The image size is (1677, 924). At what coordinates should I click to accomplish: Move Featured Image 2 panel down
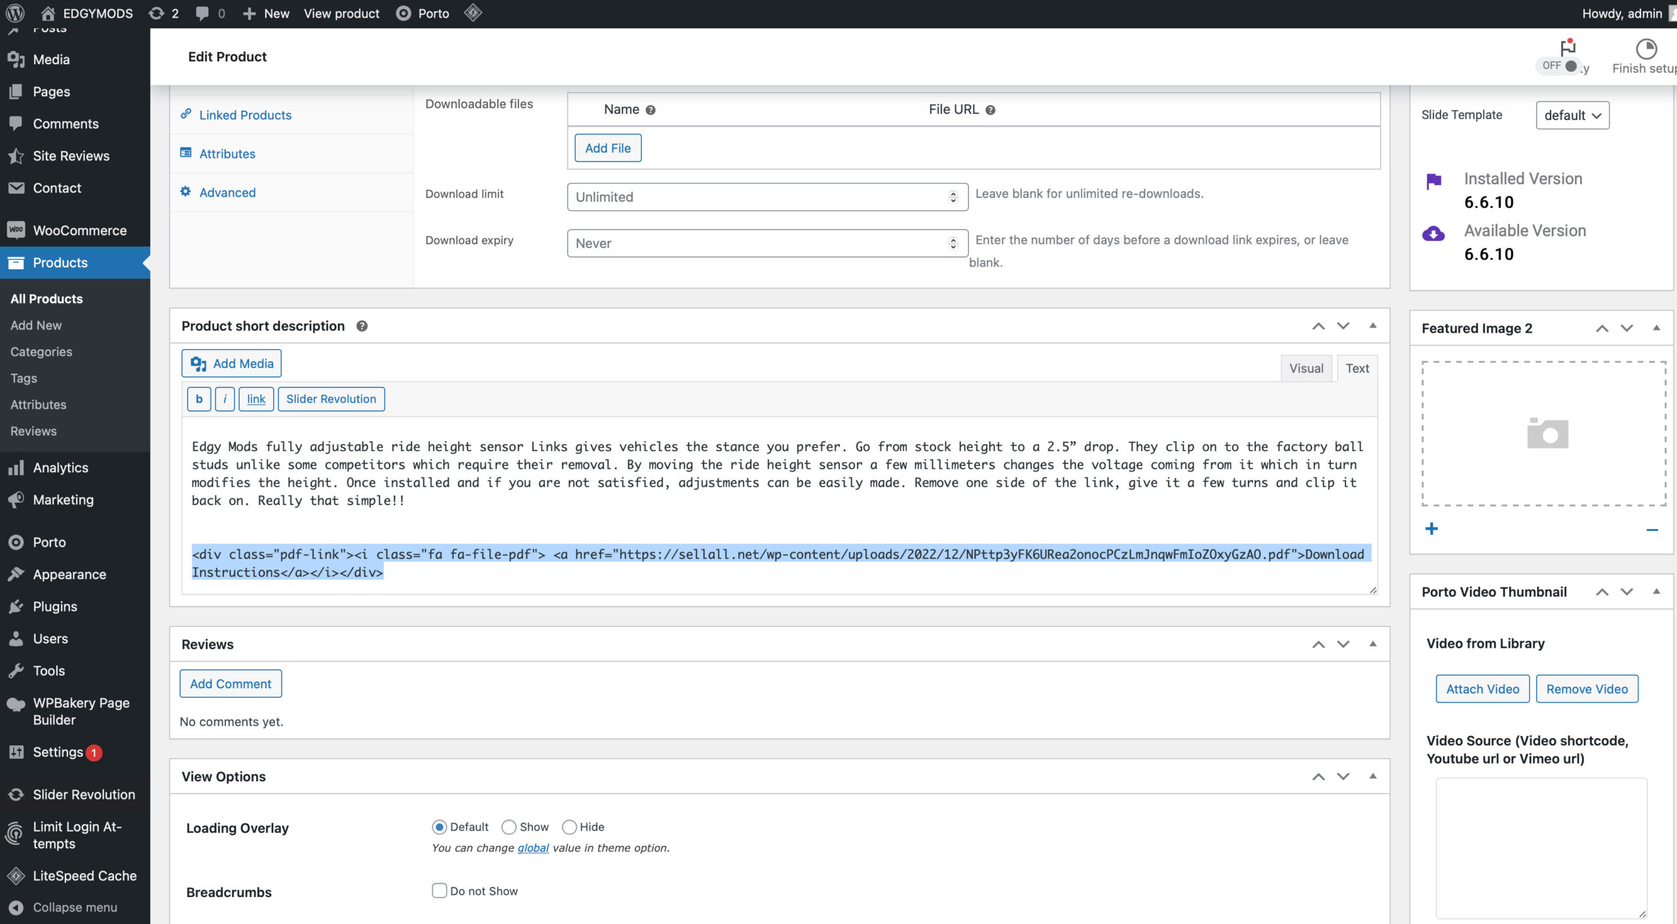1627,329
